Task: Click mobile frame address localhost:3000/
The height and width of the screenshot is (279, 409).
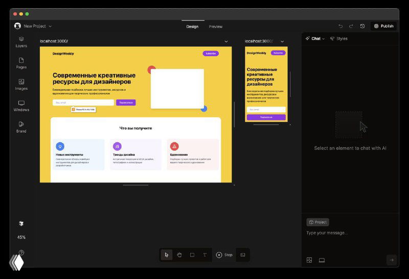Action: click(x=259, y=41)
